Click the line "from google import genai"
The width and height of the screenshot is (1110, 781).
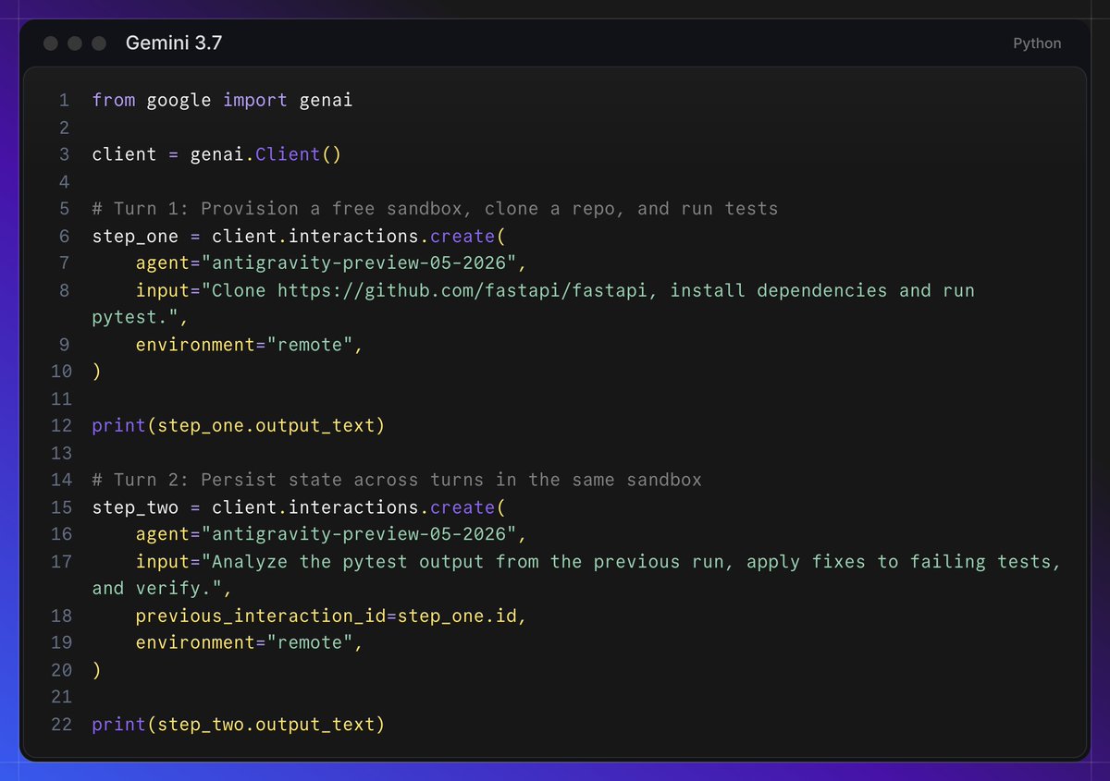click(x=222, y=100)
